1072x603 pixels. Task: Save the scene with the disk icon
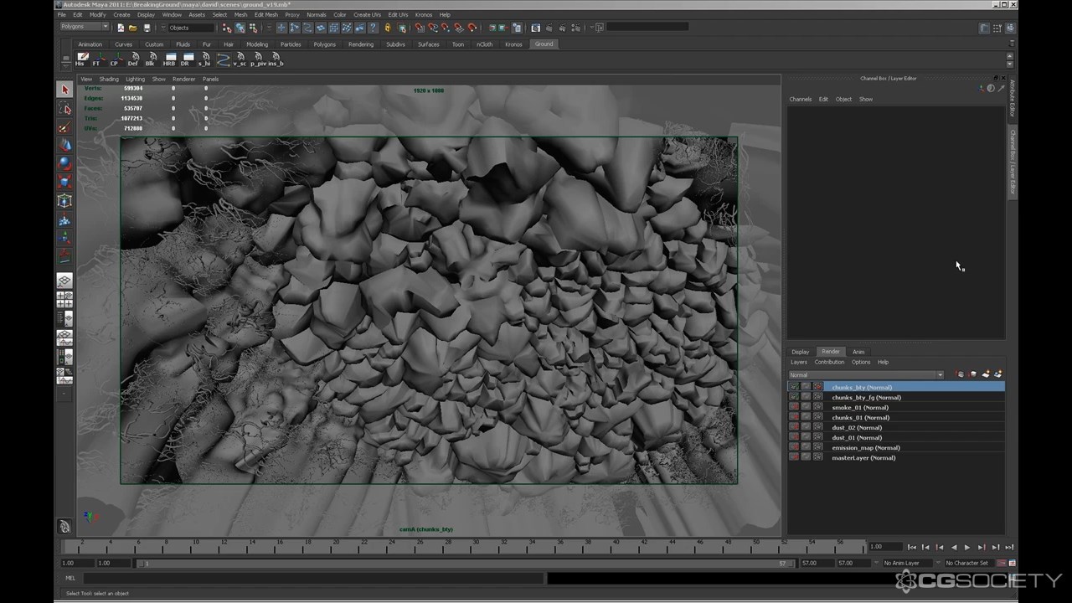(x=147, y=28)
